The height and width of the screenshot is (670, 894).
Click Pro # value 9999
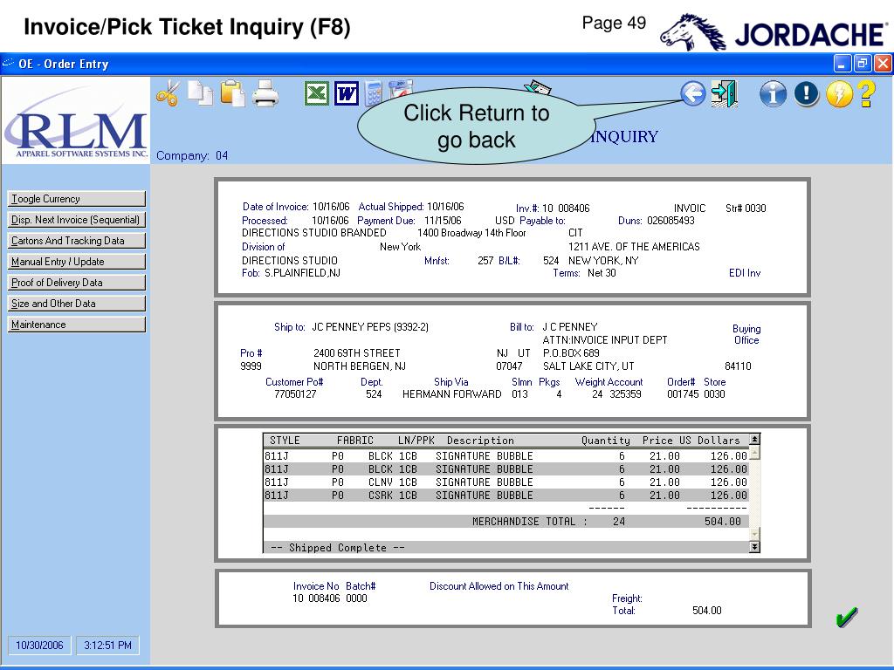pyautogui.click(x=251, y=366)
